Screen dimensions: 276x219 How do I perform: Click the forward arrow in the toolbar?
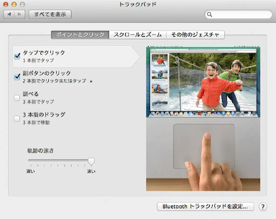(x=19, y=14)
